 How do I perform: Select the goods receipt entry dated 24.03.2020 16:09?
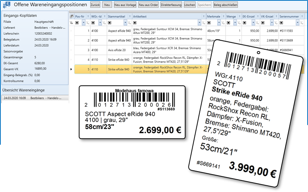(35, 98)
